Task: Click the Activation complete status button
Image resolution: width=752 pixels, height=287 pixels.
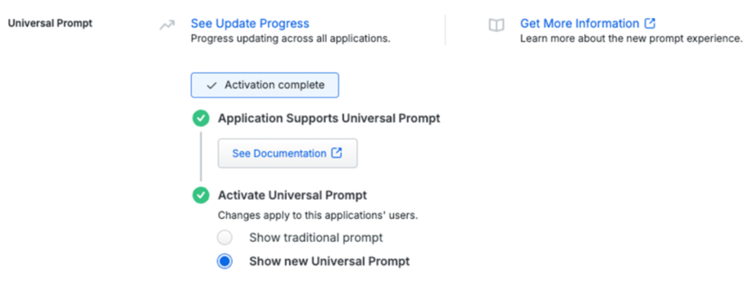Action: pyautogui.click(x=264, y=85)
